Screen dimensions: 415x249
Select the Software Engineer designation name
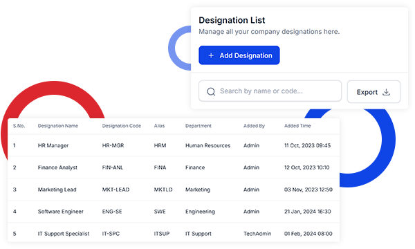61,212
